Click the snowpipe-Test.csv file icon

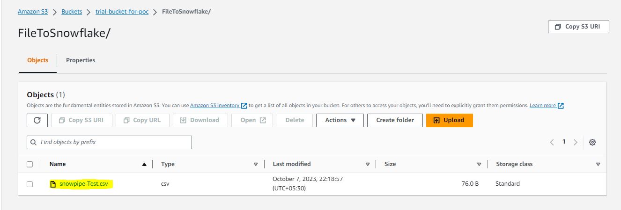[x=53, y=184]
